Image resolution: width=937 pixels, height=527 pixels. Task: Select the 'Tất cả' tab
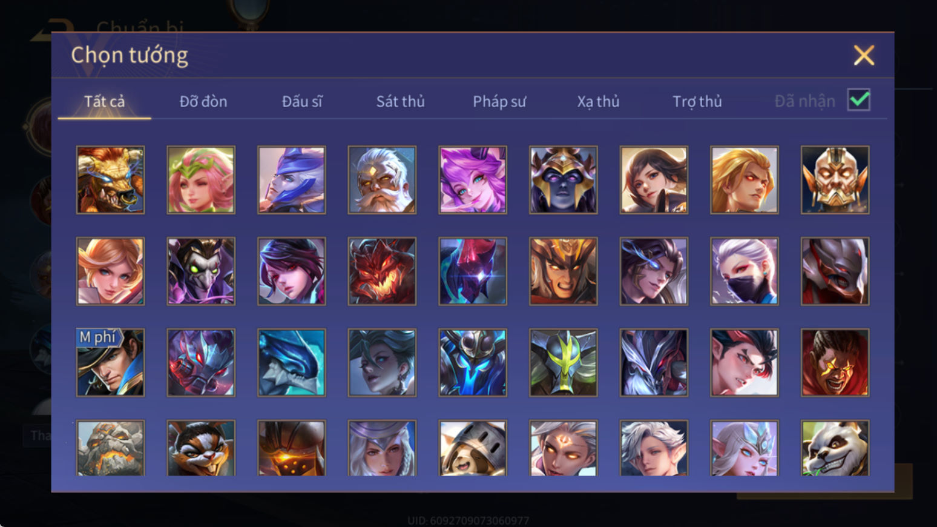[104, 101]
